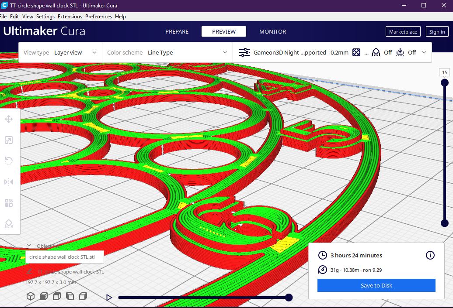
Task: Switch to the PREPARE stage
Action: point(177,31)
